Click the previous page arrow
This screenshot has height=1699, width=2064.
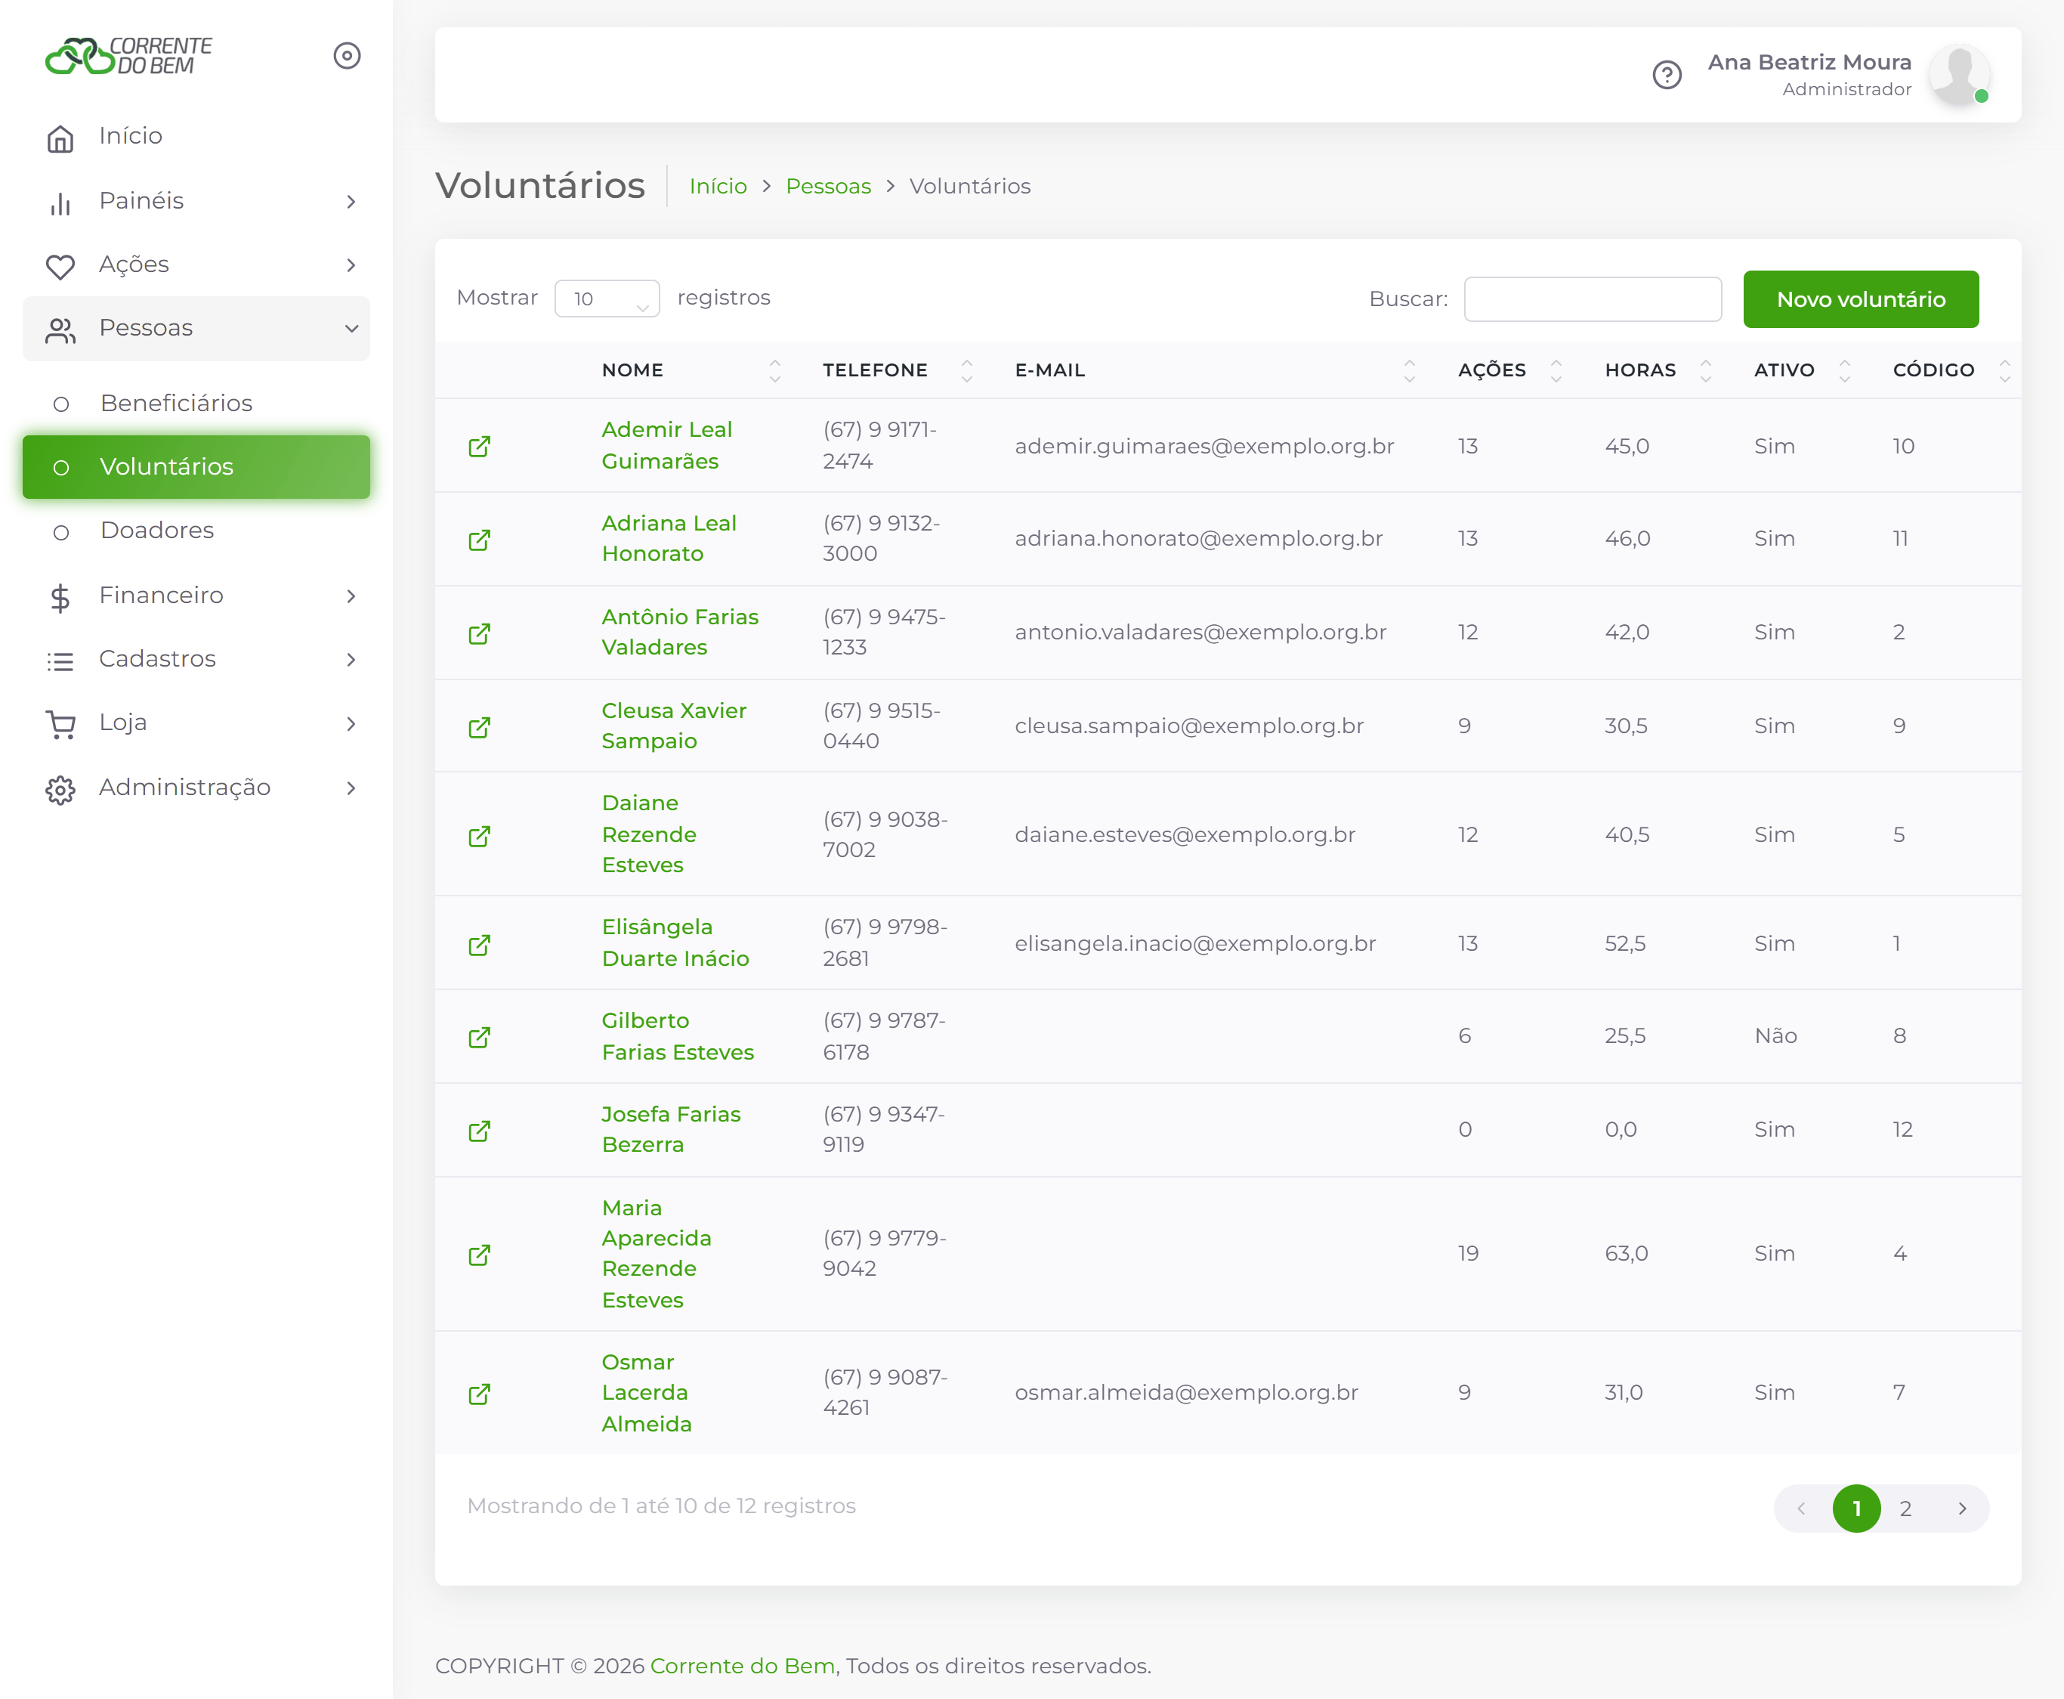pos(1801,1508)
